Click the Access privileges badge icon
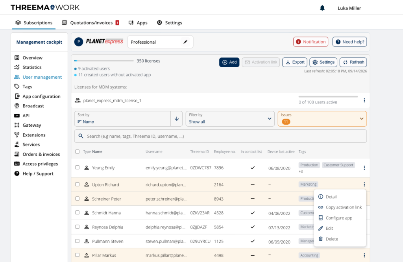 point(17,164)
